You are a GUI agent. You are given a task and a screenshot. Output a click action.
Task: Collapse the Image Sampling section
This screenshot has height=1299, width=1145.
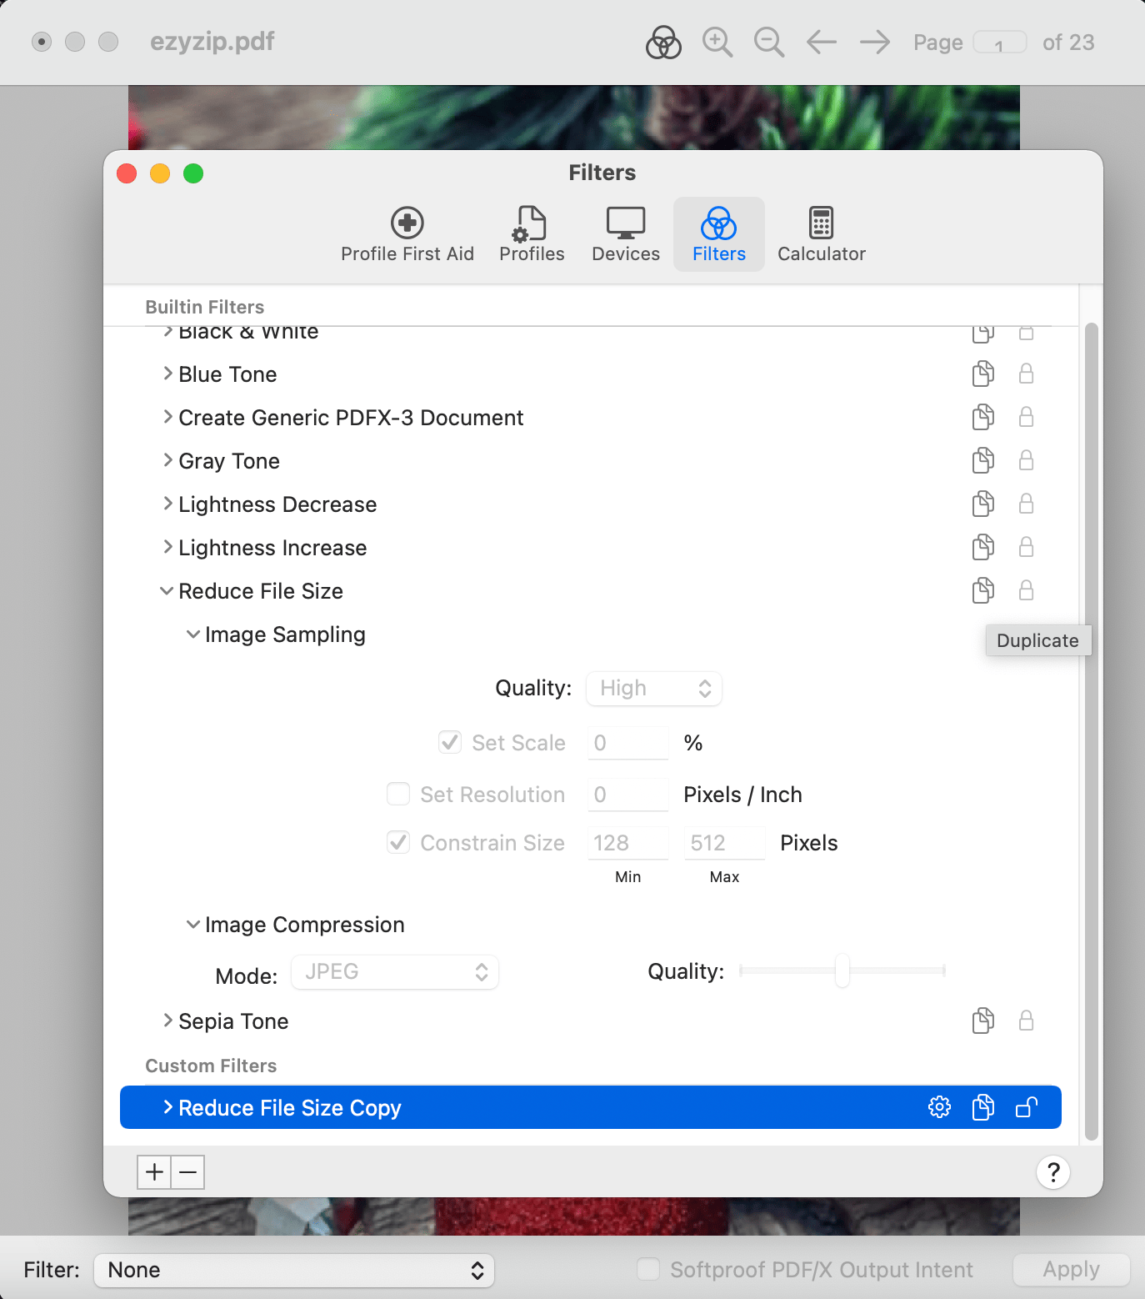tap(193, 634)
